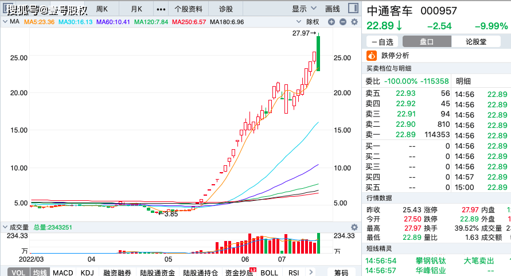Click the 卖二 price 22.90
The height and width of the screenshot is (276, 511).
pyautogui.click(x=405, y=124)
